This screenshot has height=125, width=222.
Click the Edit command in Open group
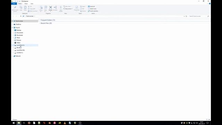82,9
